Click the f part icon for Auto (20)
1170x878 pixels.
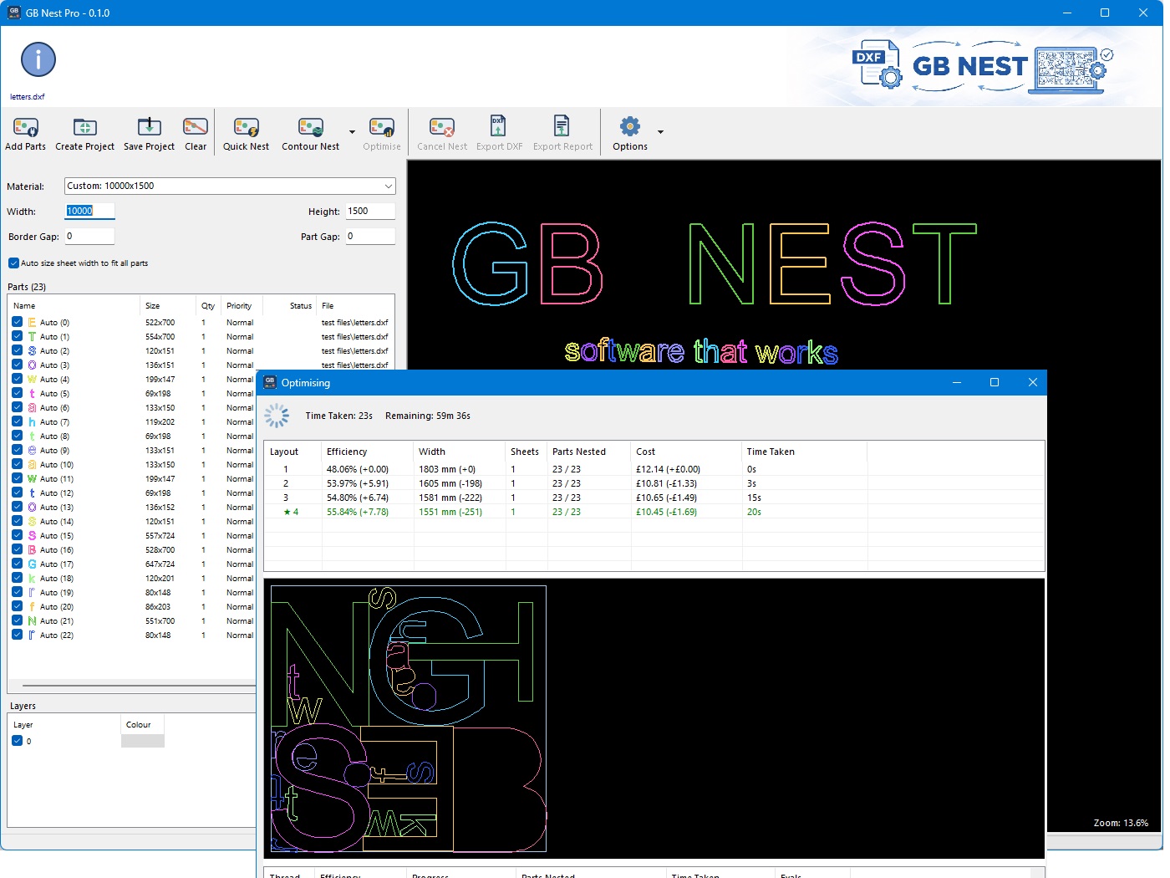(x=32, y=607)
